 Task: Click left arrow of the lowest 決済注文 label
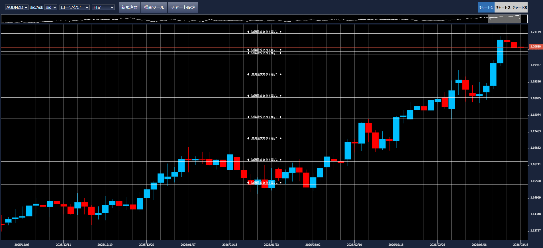tap(248, 183)
